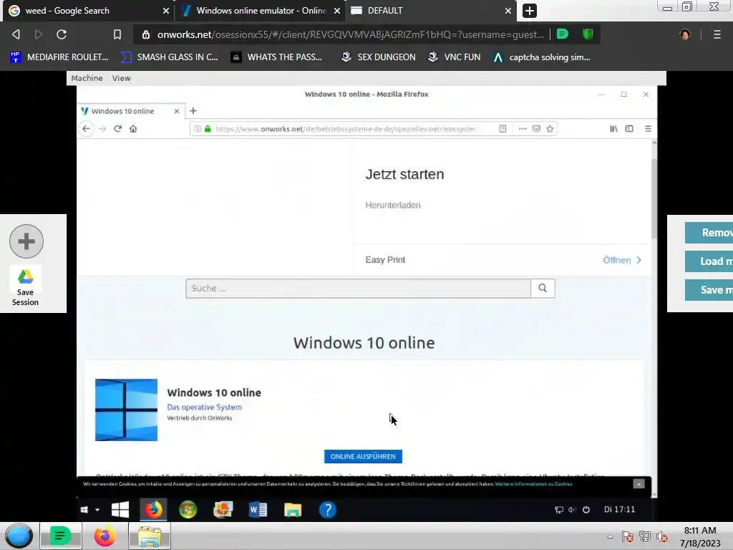Click ONLINE AUSFÜHREN button
The image size is (733, 550).
coord(363,456)
